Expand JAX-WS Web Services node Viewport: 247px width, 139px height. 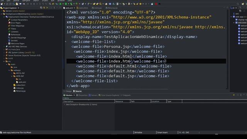pyautogui.click(x=4, y=46)
